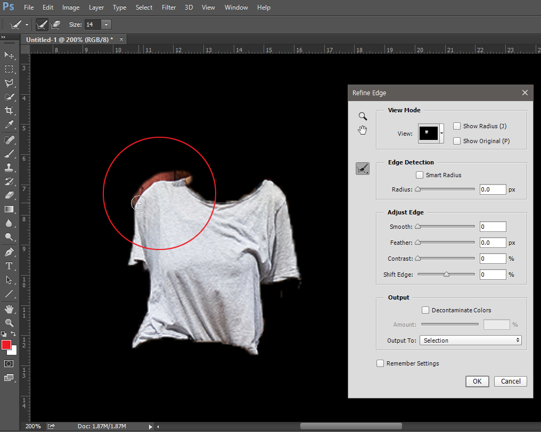
Task: Select the Path Selection tool
Action: click(9, 280)
